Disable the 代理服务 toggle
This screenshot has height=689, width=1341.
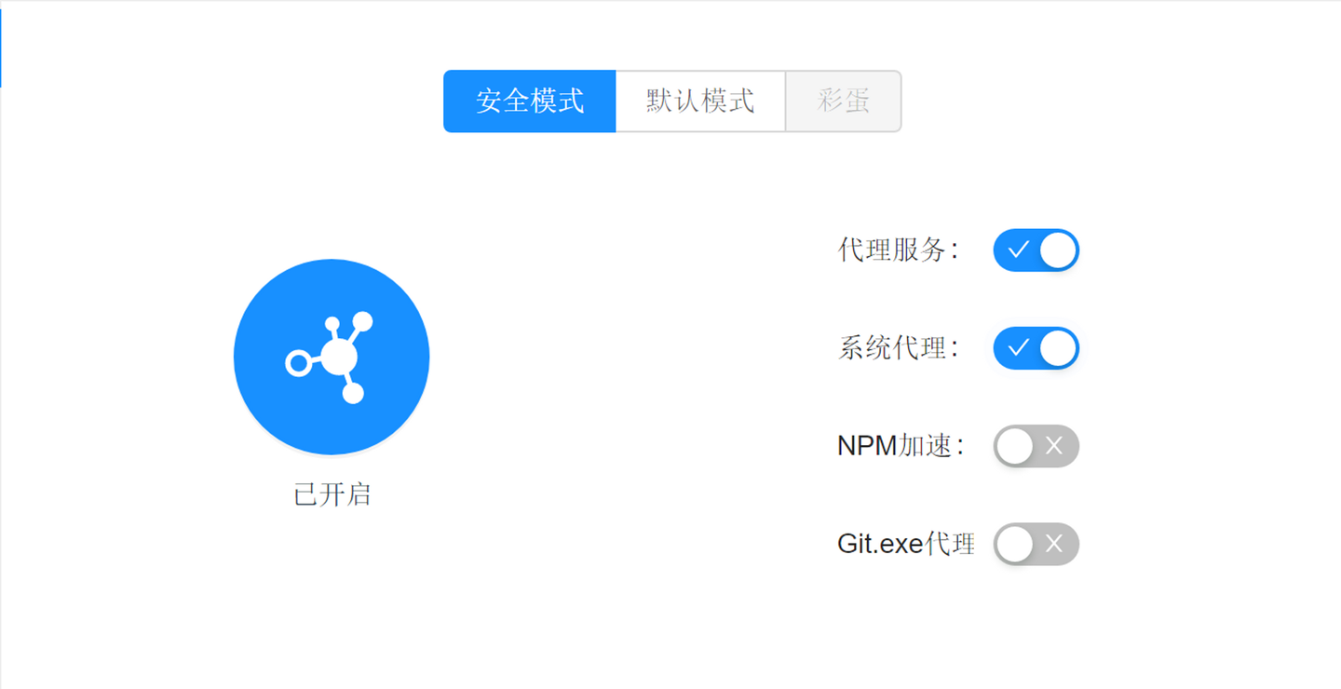pyautogui.click(x=1036, y=250)
